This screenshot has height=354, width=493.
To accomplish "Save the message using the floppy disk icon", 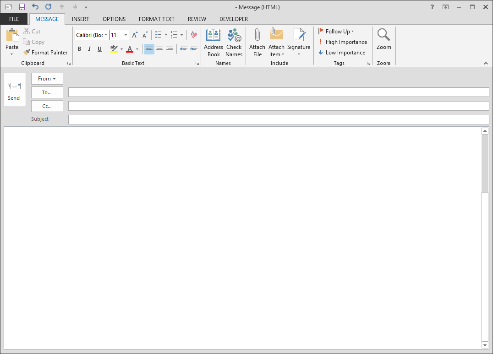I will pos(22,7).
